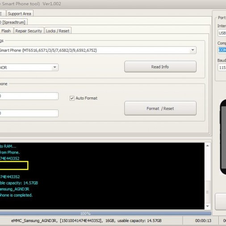This screenshot has width=226, height=226.
Task: Switch to the Spreadtrum tab
Action: coord(13,22)
